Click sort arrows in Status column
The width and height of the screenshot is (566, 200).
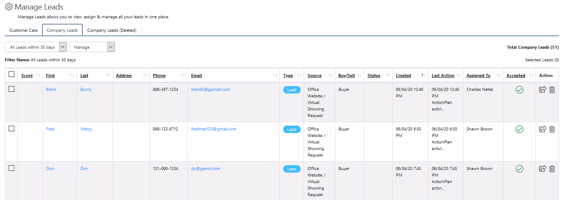pyautogui.click(x=388, y=76)
